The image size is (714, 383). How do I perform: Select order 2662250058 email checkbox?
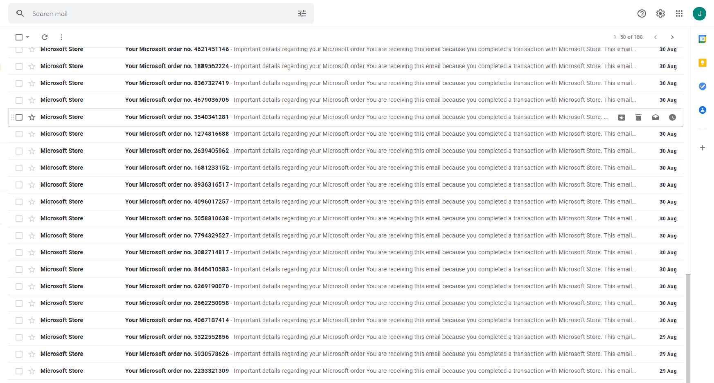(19, 303)
